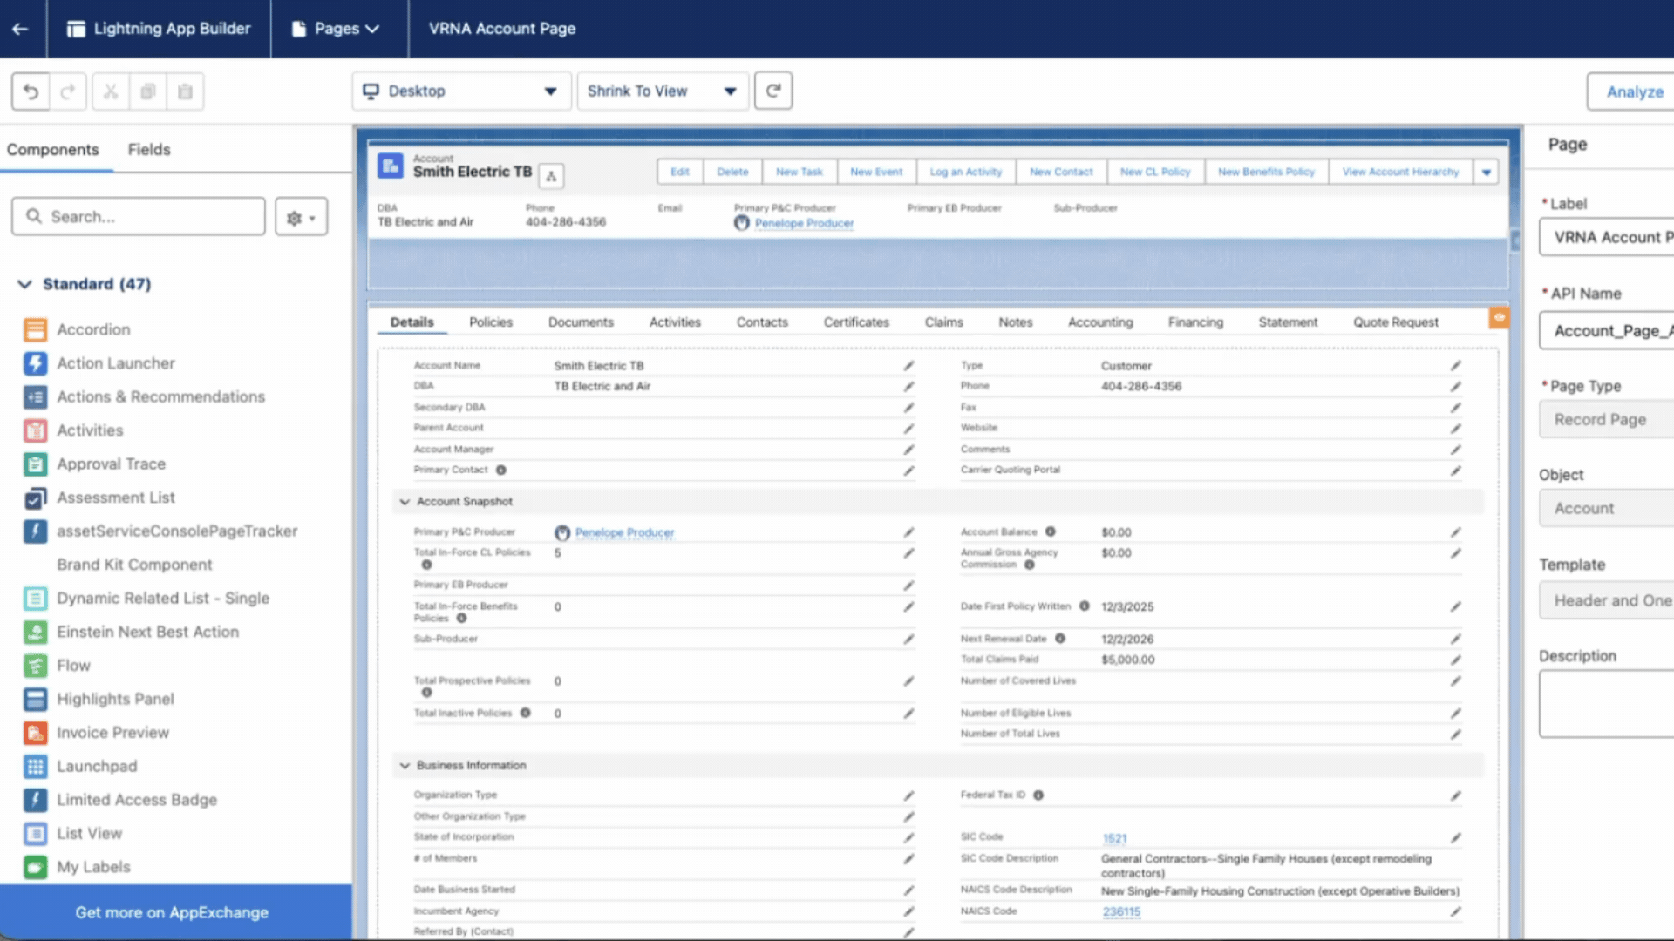Click the info icon next to Primary Contact

click(501, 470)
